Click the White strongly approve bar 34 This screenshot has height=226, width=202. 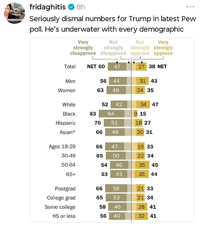pos(143,104)
